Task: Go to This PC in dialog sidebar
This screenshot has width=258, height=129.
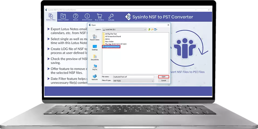Action: click(95, 67)
